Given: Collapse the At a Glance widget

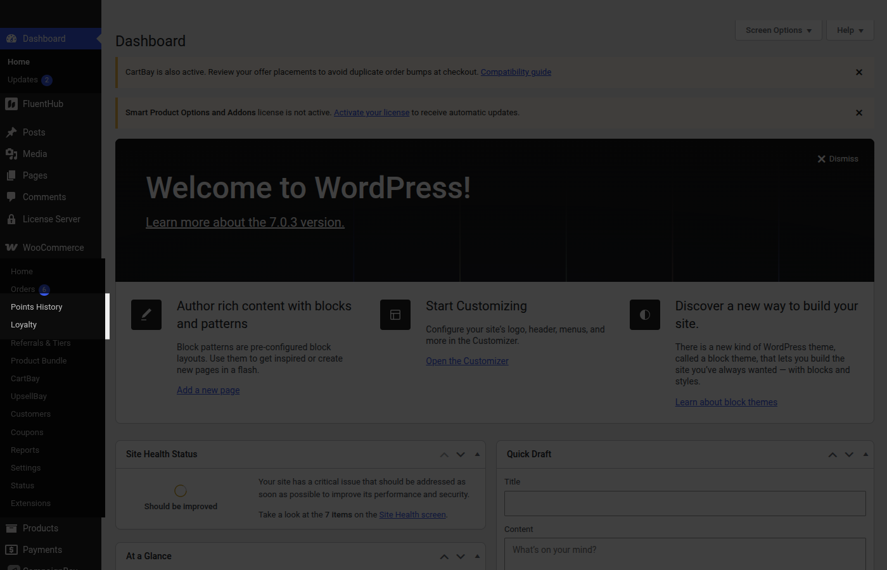Looking at the screenshot, I should (x=477, y=557).
